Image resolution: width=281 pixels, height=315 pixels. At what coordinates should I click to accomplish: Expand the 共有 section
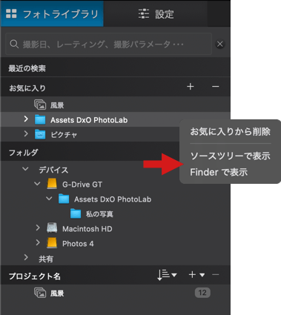pos(26,257)
